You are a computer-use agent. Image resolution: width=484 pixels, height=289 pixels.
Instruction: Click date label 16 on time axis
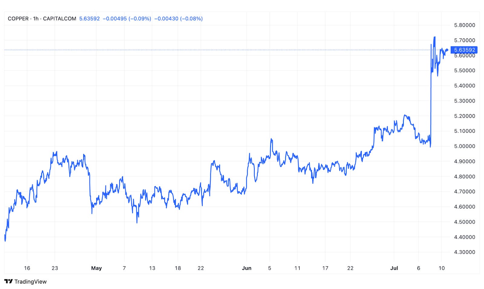point(27,268)
